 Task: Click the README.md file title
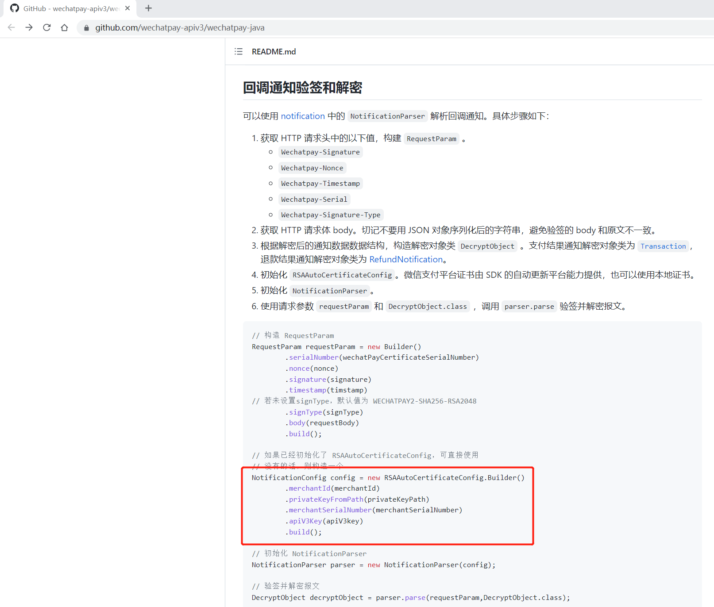[274, 52]
